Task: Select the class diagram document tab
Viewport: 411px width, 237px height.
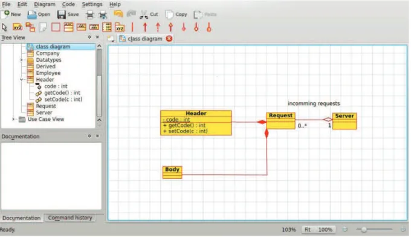Action: [x=144, y=39]
